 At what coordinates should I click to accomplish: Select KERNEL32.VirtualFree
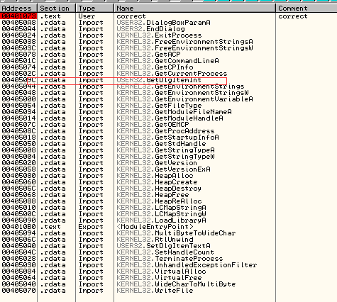(159, 278)
